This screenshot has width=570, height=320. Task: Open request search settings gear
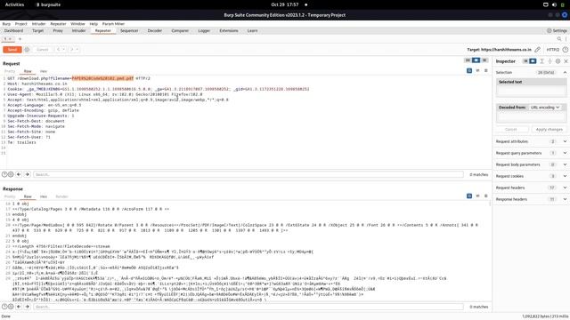point(11,174)
